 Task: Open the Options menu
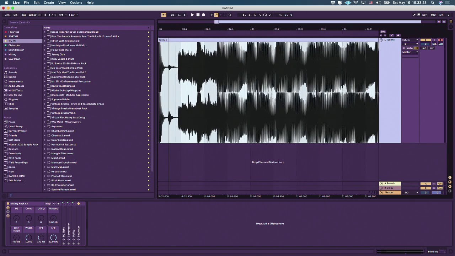(76, 2)
